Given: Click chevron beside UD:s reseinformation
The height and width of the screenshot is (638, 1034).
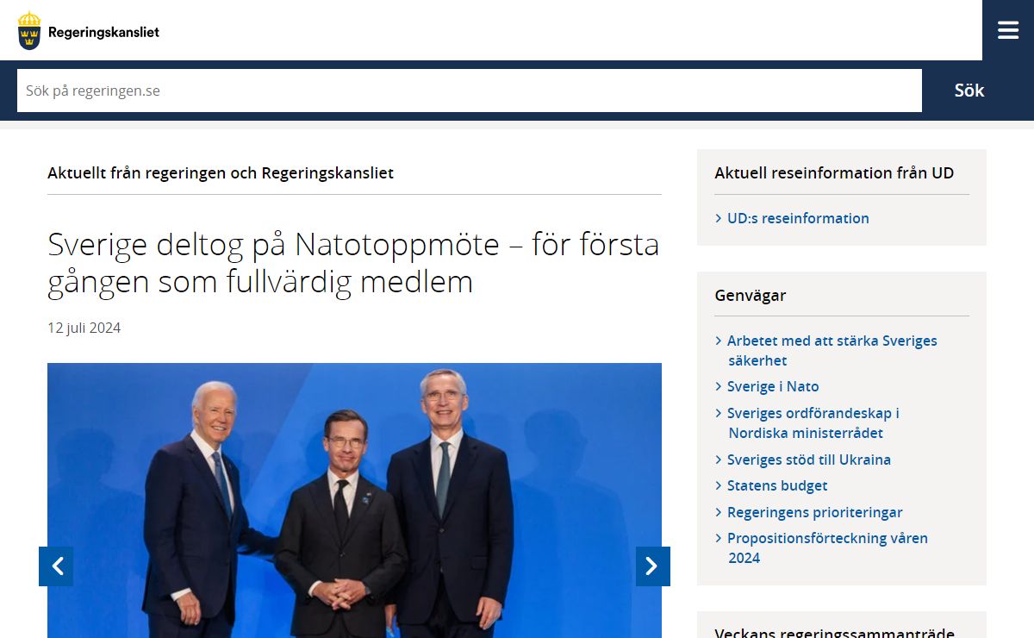Looking at the screenshot, I should 719,218.
